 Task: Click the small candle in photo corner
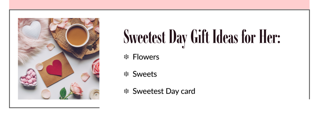tap(94, 94)
